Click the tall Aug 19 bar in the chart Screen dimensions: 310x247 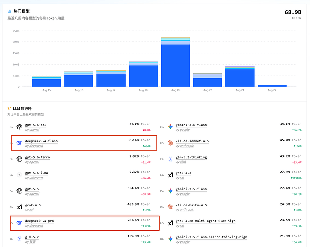[x=176, y=62]
